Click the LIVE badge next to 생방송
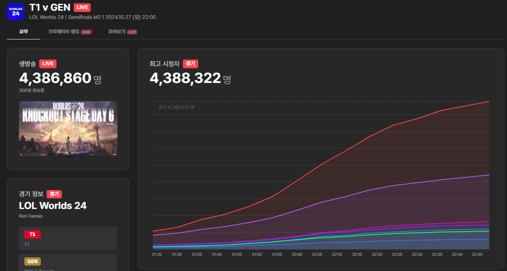 pos(48,64)
